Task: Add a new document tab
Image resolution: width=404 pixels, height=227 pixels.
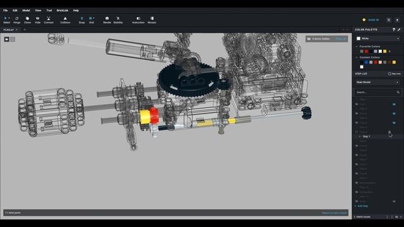Action: (x=25, y=30)
